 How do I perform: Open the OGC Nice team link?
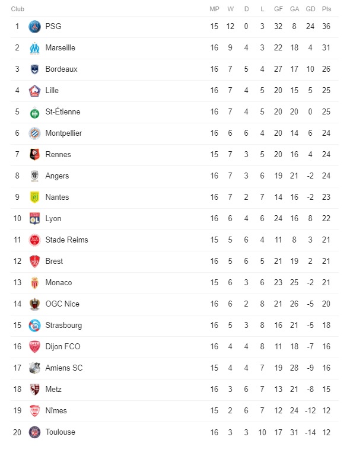pos(62,304)
